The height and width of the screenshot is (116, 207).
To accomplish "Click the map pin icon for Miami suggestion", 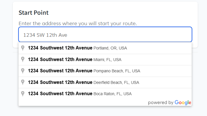I will coord(23,60).
